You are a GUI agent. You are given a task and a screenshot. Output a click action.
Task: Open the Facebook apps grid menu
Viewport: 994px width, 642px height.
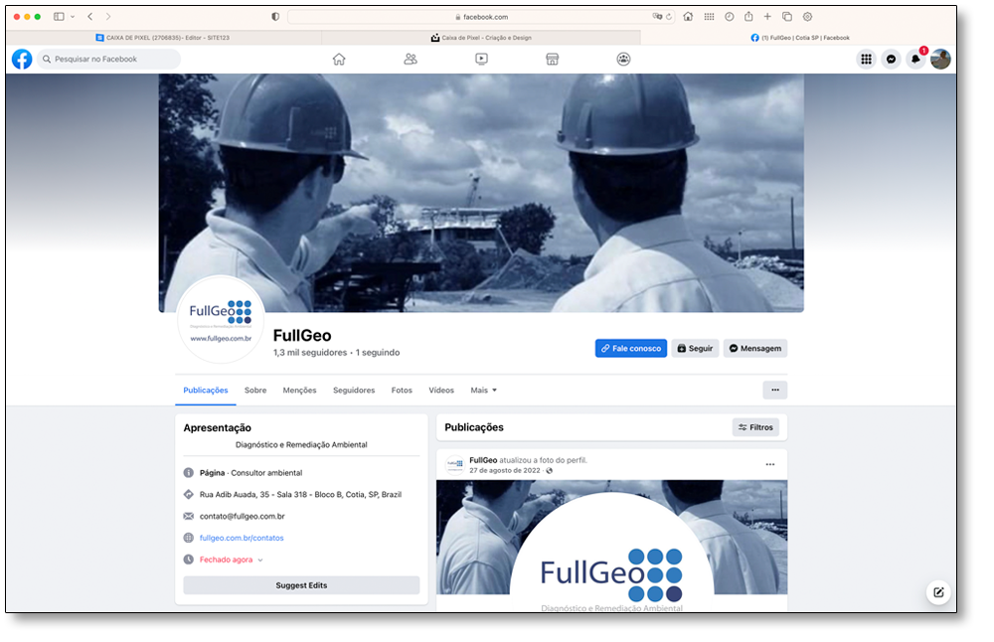click(866, 60)
